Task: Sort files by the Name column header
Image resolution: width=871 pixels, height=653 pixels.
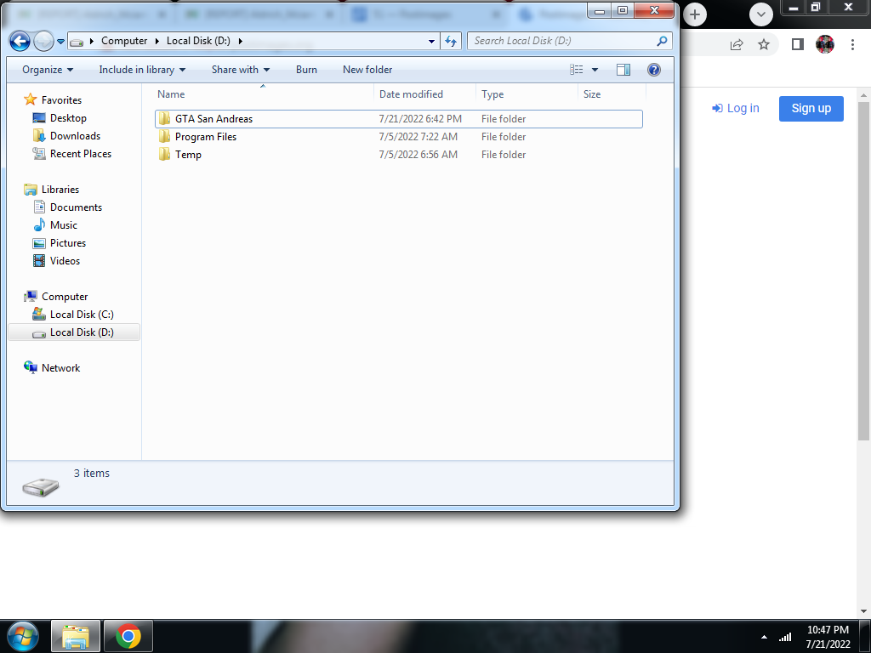Action: pyautogui.click(x=264, y=94)
